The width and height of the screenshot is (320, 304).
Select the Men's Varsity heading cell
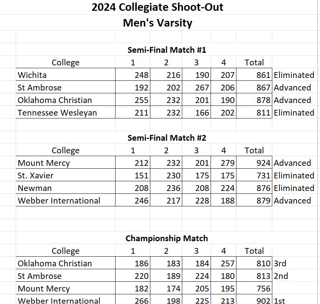(x=157, y=23)
